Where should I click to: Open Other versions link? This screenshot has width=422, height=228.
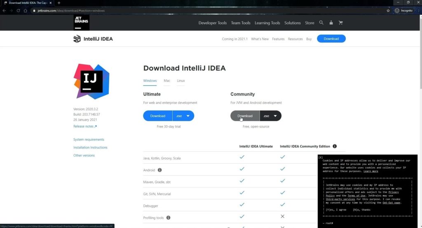coord(84,156)
